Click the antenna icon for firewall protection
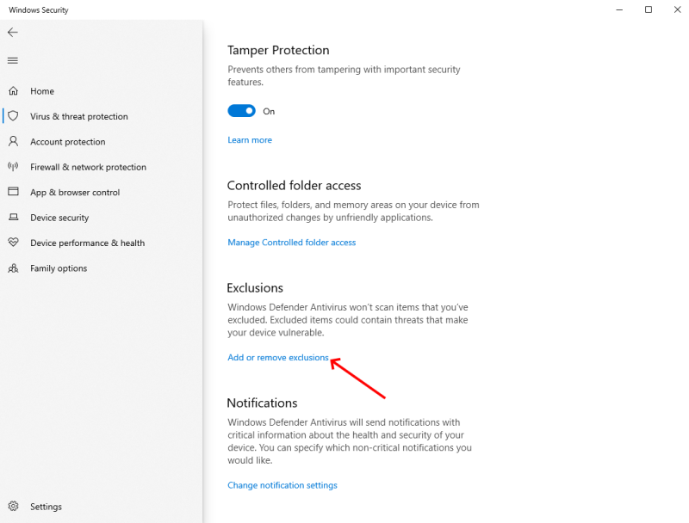Screen dimensions: 689x523 pos(13,166)
